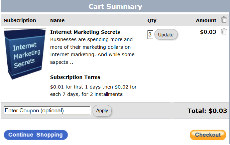Click the Qty column header

[152, 20]
